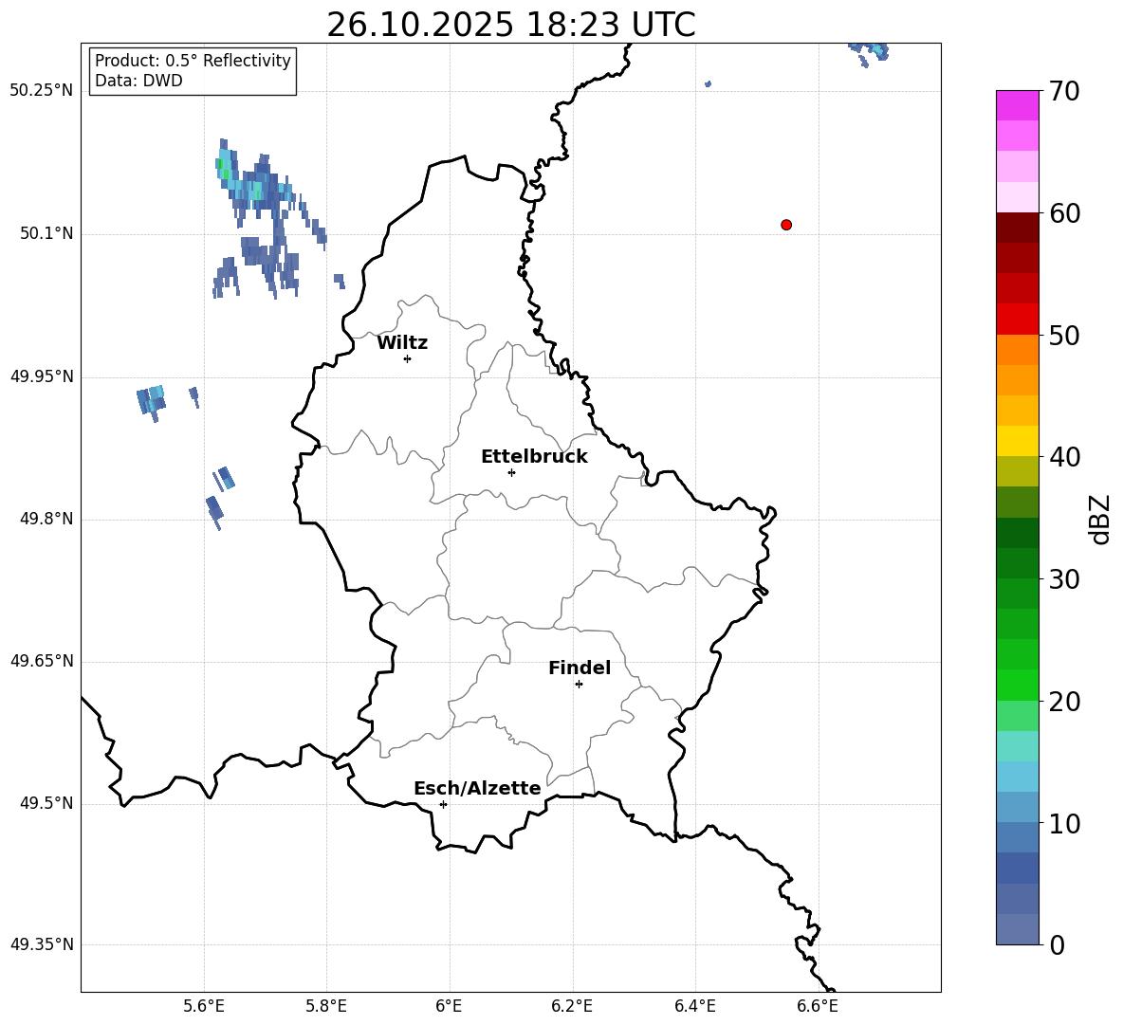
Task: Click the radar echo at the top-right map corner
Action: click(x=869, y=54)
